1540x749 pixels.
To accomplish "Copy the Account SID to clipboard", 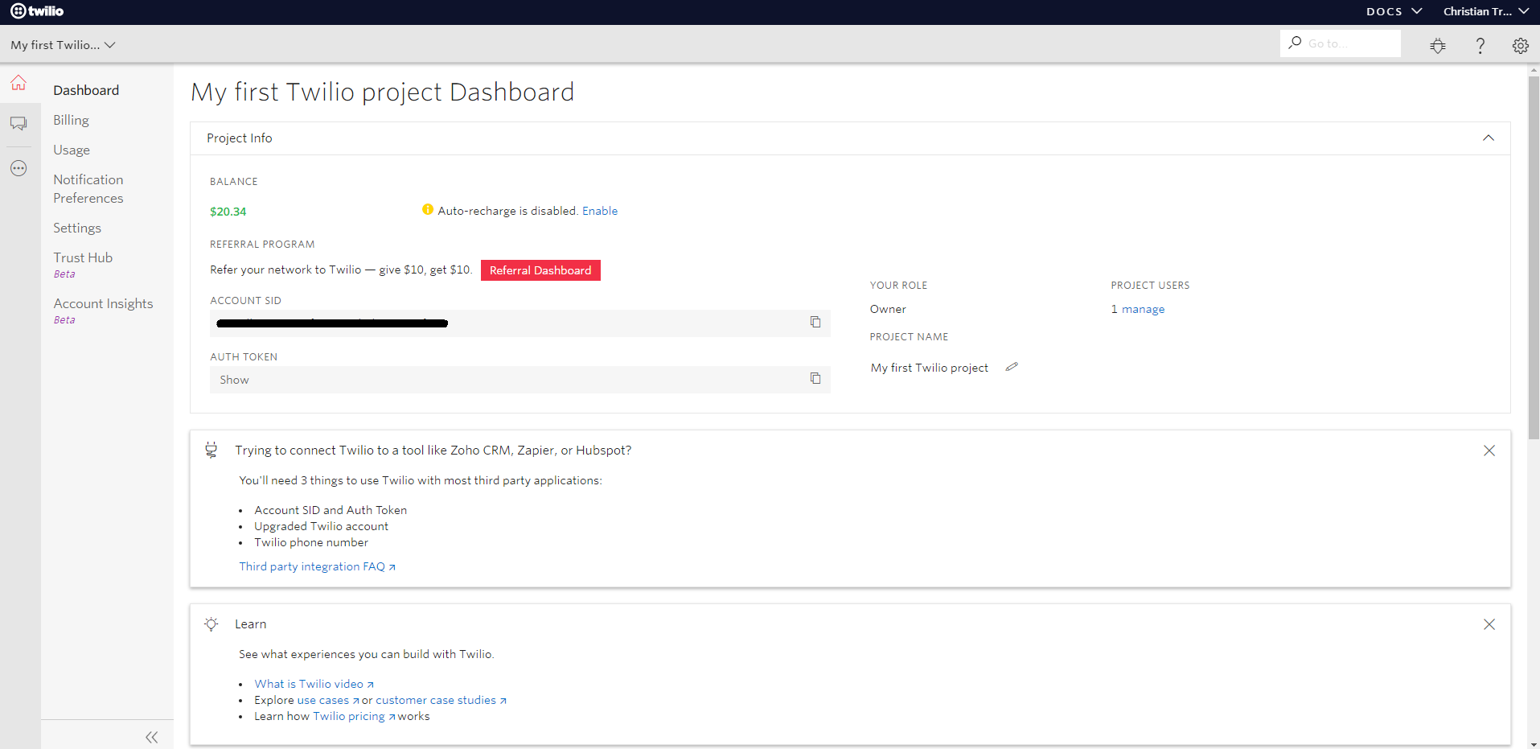I will click(815, 322).
